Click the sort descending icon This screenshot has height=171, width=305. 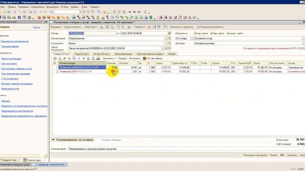pyautogui.click(x=93, y=58)
